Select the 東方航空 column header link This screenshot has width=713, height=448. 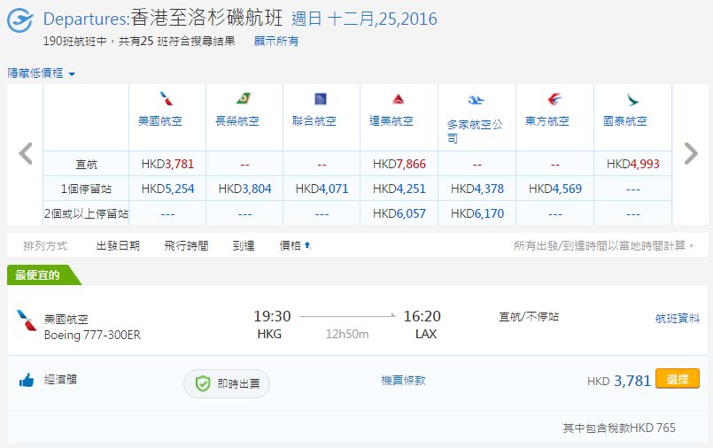tap(547, 121)
